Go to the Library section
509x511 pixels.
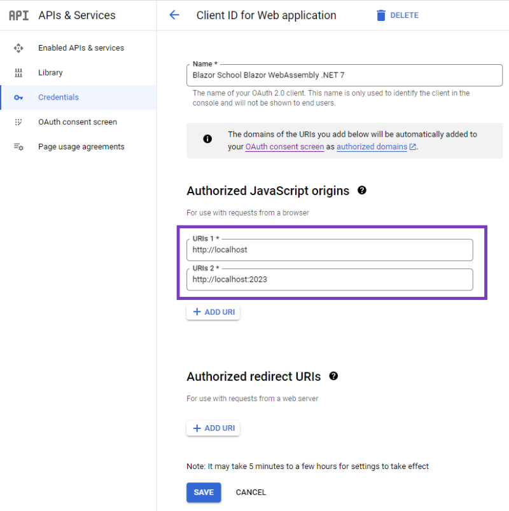(50, 72)
